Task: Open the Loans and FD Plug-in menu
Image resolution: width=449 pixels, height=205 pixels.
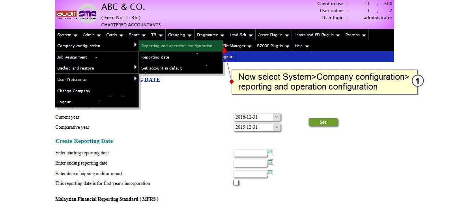Action: click(x=316, y=35)
